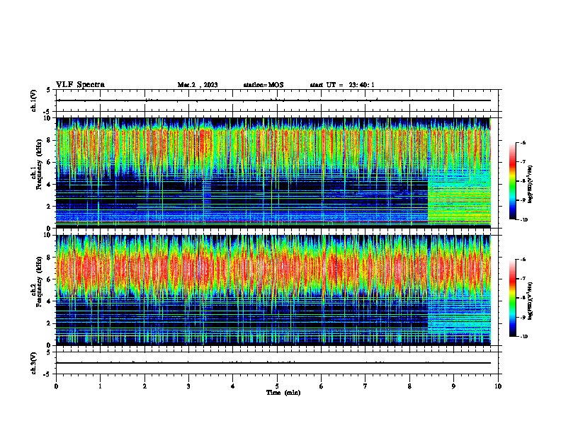Click the "-6" value on ch.1 color bar
Image resolution: width=561 pixels, height=433 pixels.
[x=523, y=142]
